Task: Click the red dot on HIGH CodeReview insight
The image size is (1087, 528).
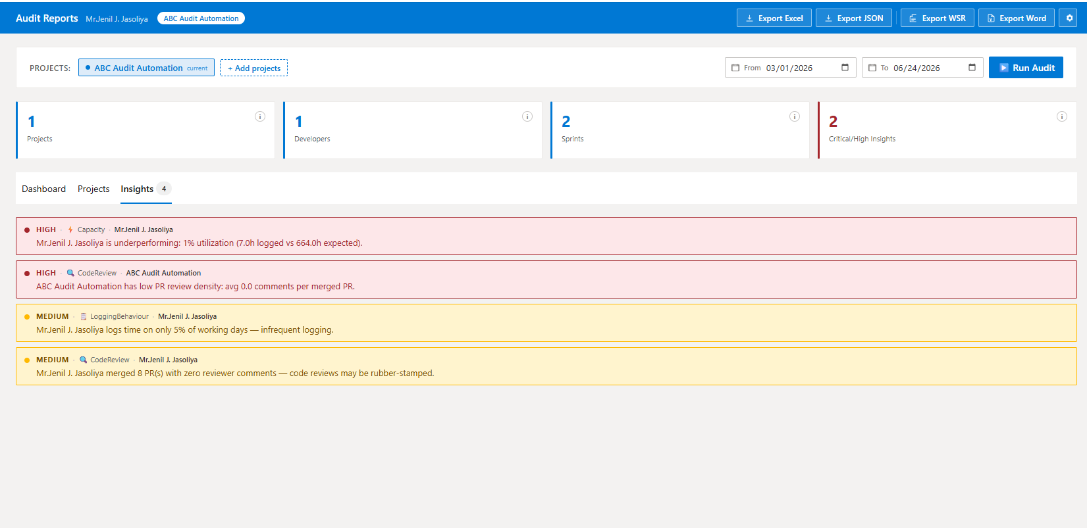Action: [27, 274]
